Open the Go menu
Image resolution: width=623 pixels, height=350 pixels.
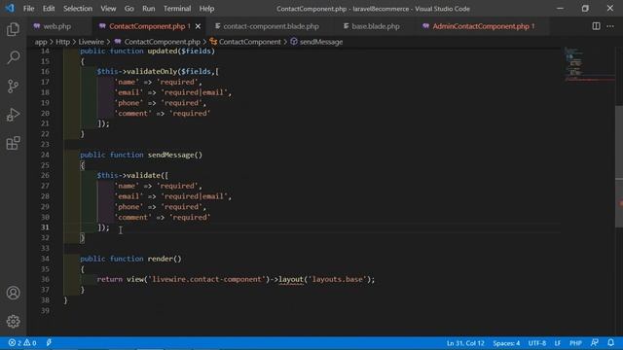[128, 9]
